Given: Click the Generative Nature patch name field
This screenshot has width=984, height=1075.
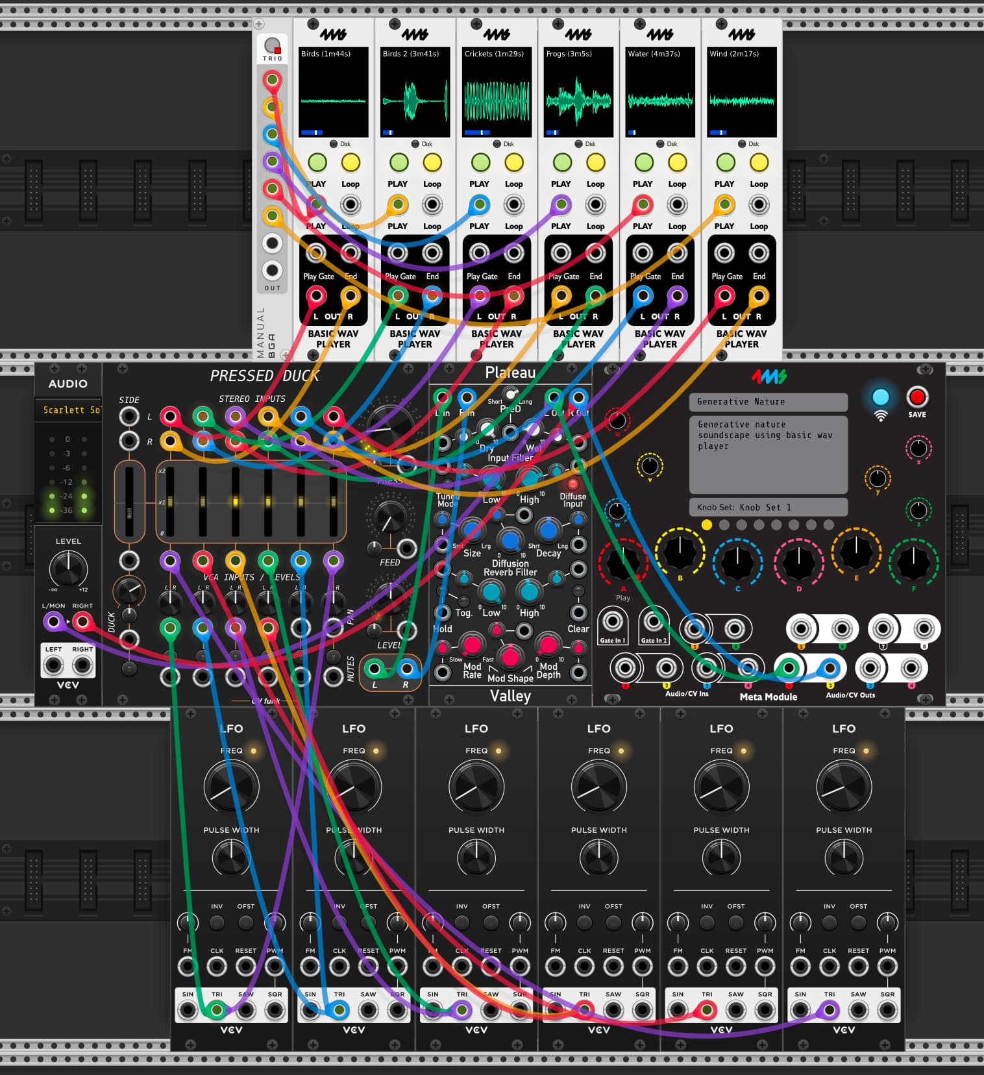Looking at the screenshot, I should tap(768, 402).
